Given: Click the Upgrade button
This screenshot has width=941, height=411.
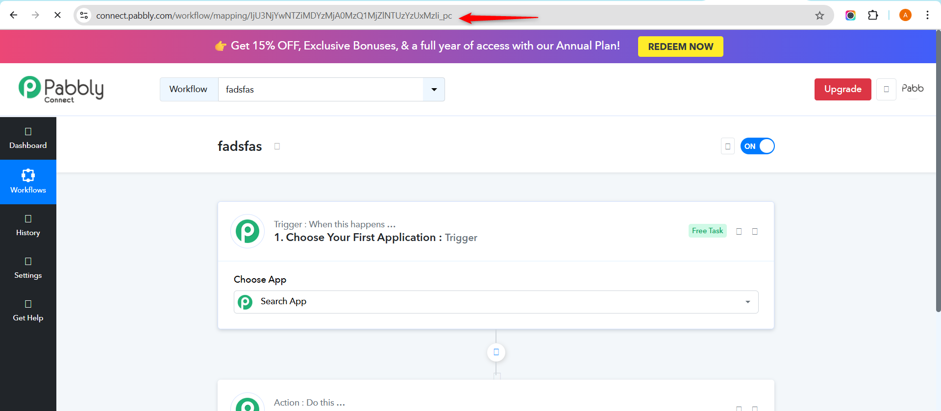Looking at the screenshot, I should pos(842,89).
